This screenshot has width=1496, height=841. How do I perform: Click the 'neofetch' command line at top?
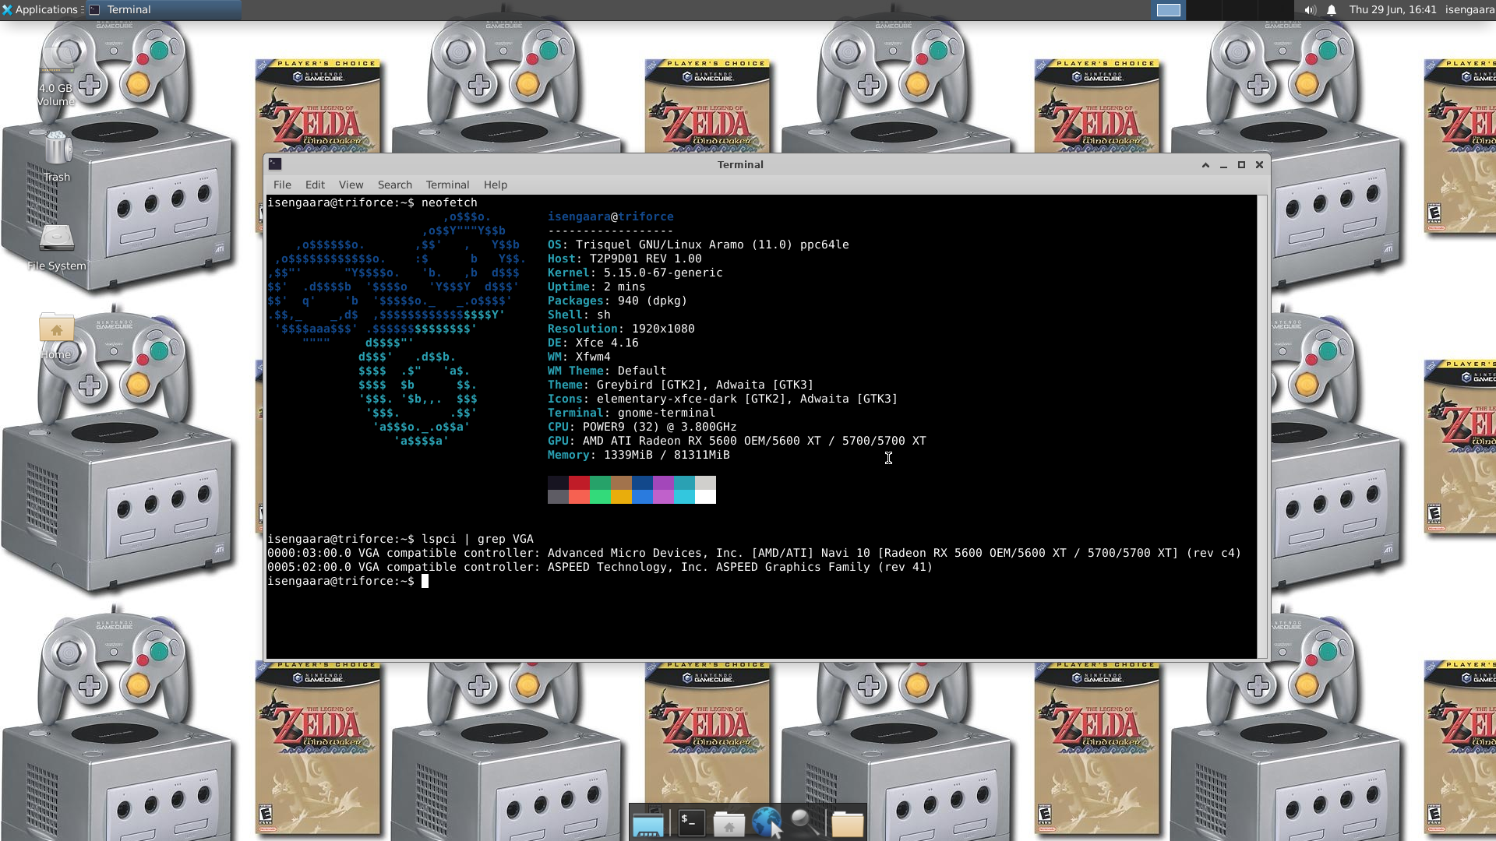(x=372, y=202)
